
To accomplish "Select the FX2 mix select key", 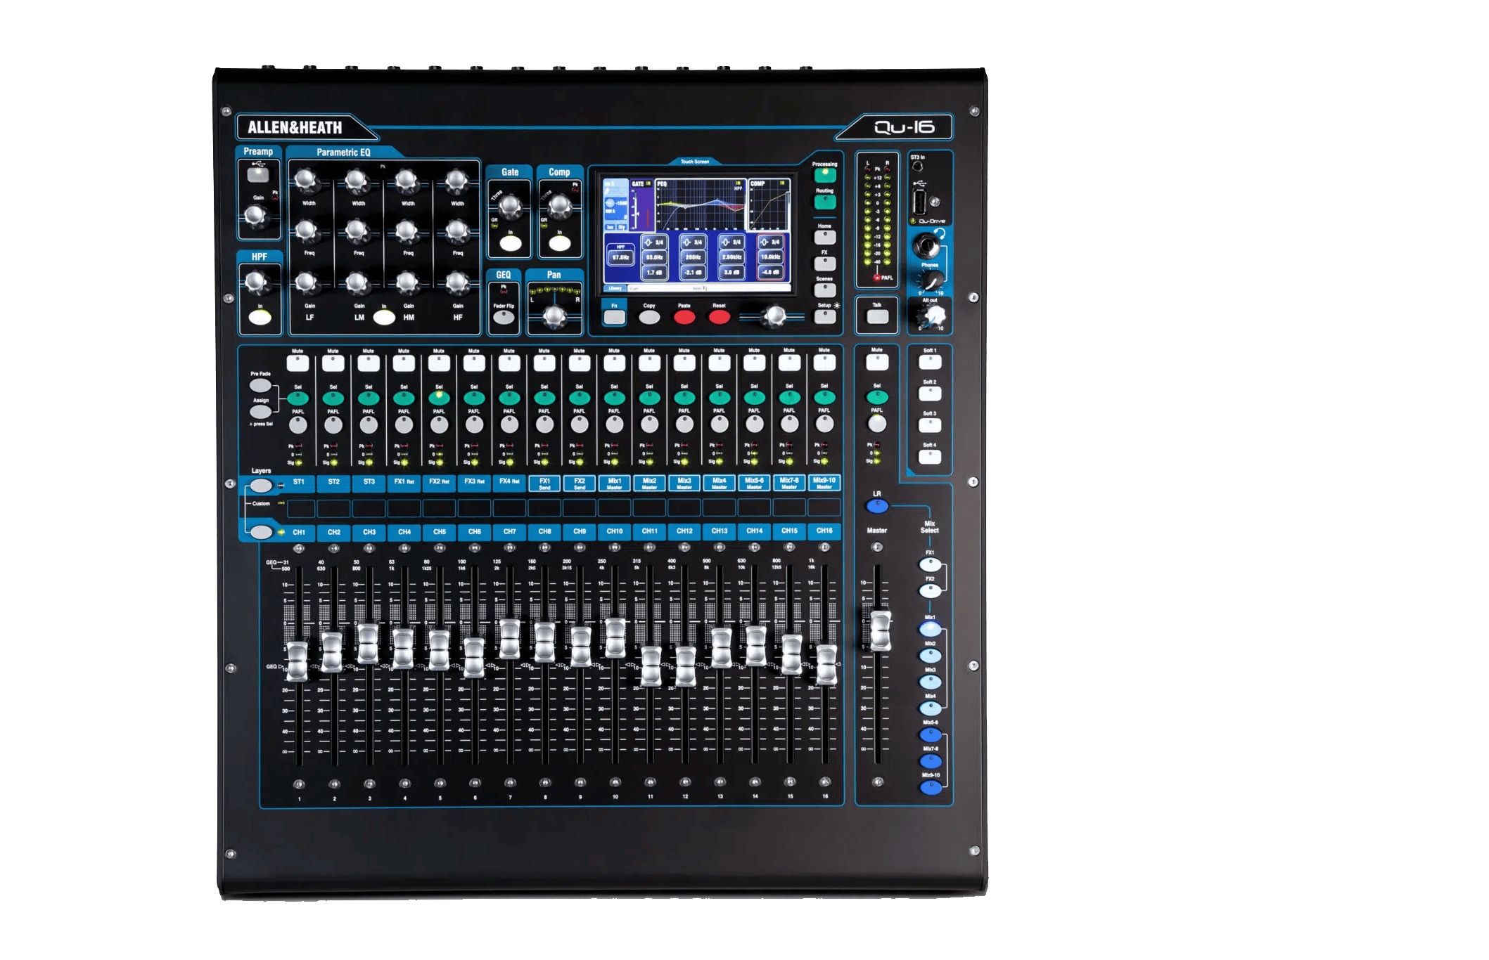I will pyautogui.click(x=930, y=590).
